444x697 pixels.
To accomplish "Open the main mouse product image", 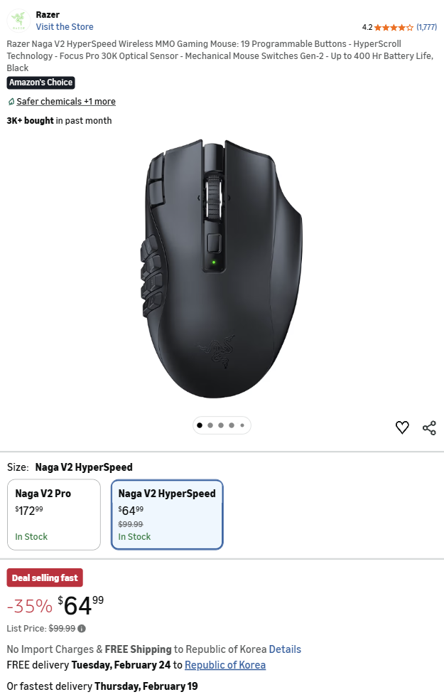I will click(x=222, y=268).
